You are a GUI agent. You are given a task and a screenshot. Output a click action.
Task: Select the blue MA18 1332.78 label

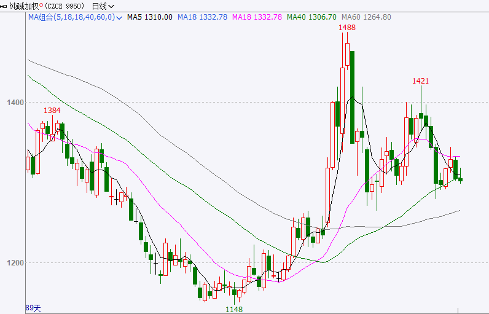[x=202, y=17]
